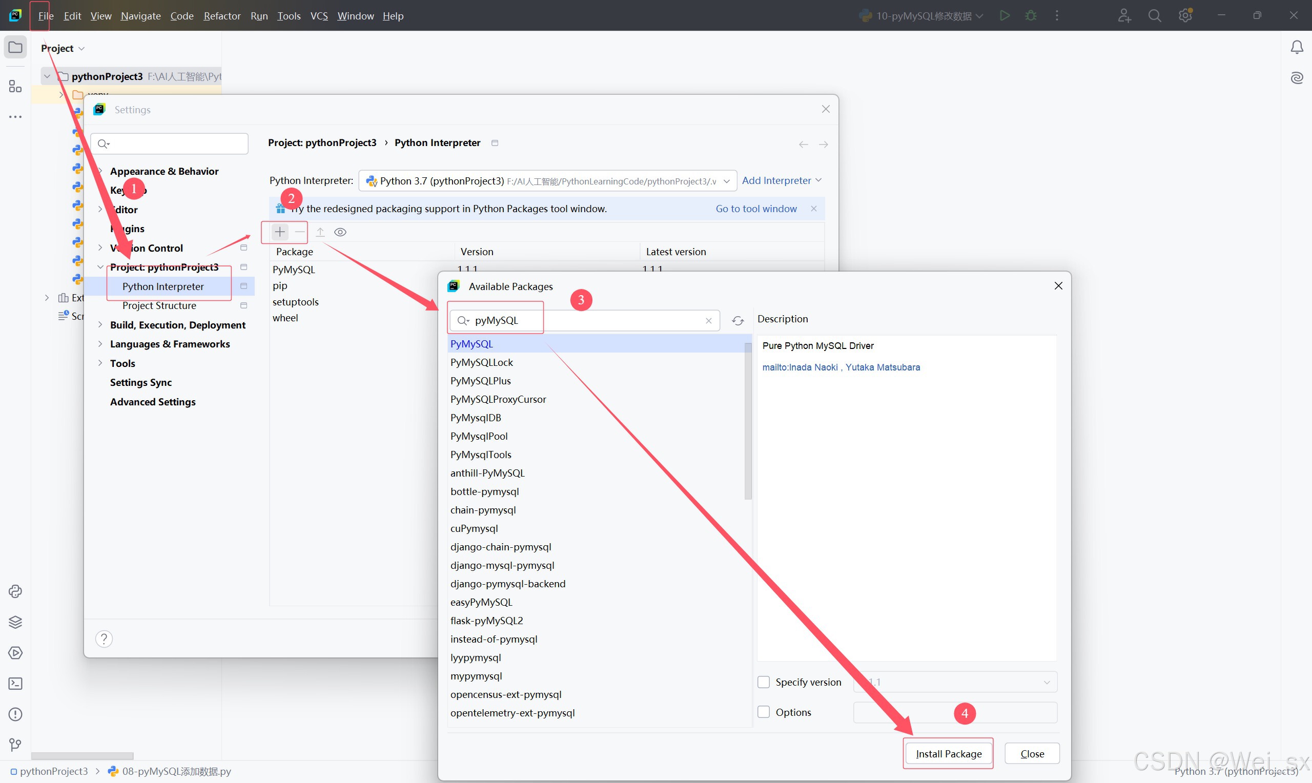Open the Python Interpreter combo box
The image size is (1312, 783).
(547, 181)
